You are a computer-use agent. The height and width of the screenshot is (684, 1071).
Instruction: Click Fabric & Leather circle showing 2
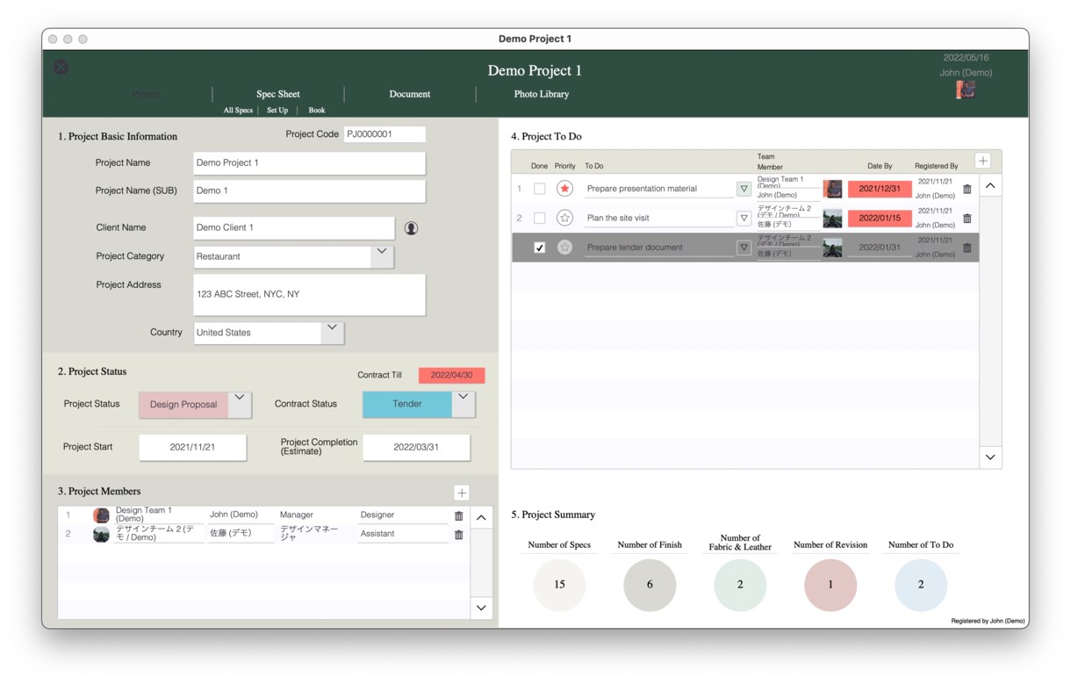(740, 585)
